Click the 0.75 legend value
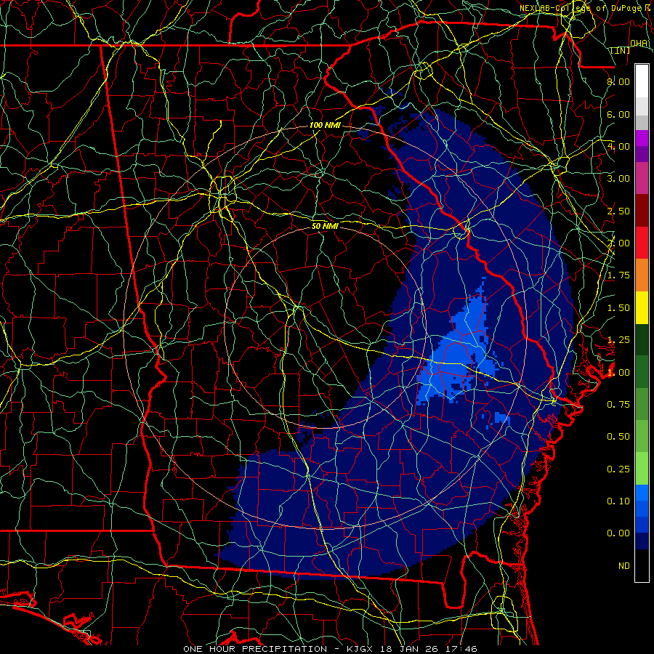The image size is (654, 654). point(618,404)
